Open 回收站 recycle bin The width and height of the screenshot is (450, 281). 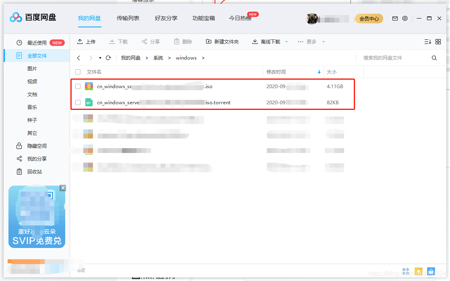pyautogui.click(x=29, y=171)
